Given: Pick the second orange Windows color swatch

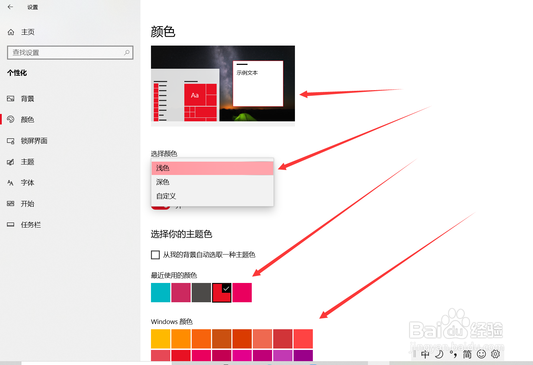Looking at the screenshot, I should click(x=181, y=339).
